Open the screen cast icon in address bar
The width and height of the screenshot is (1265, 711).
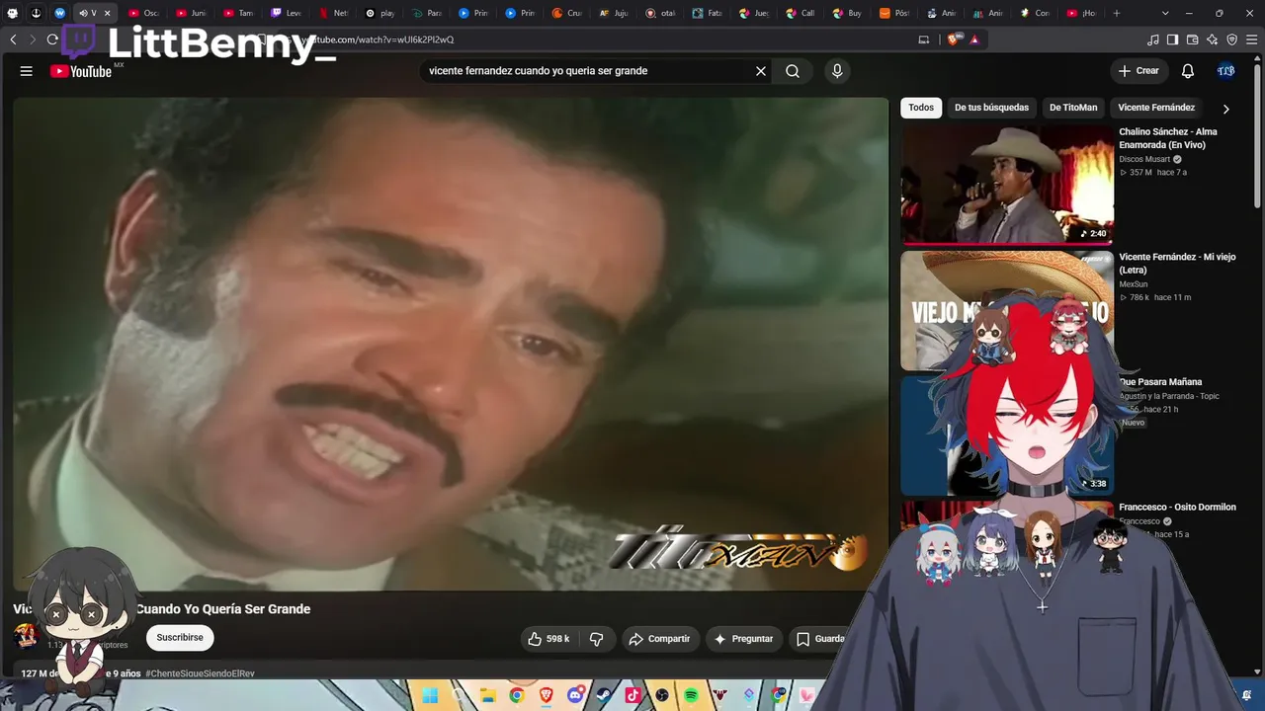click(x=924, y=39)
